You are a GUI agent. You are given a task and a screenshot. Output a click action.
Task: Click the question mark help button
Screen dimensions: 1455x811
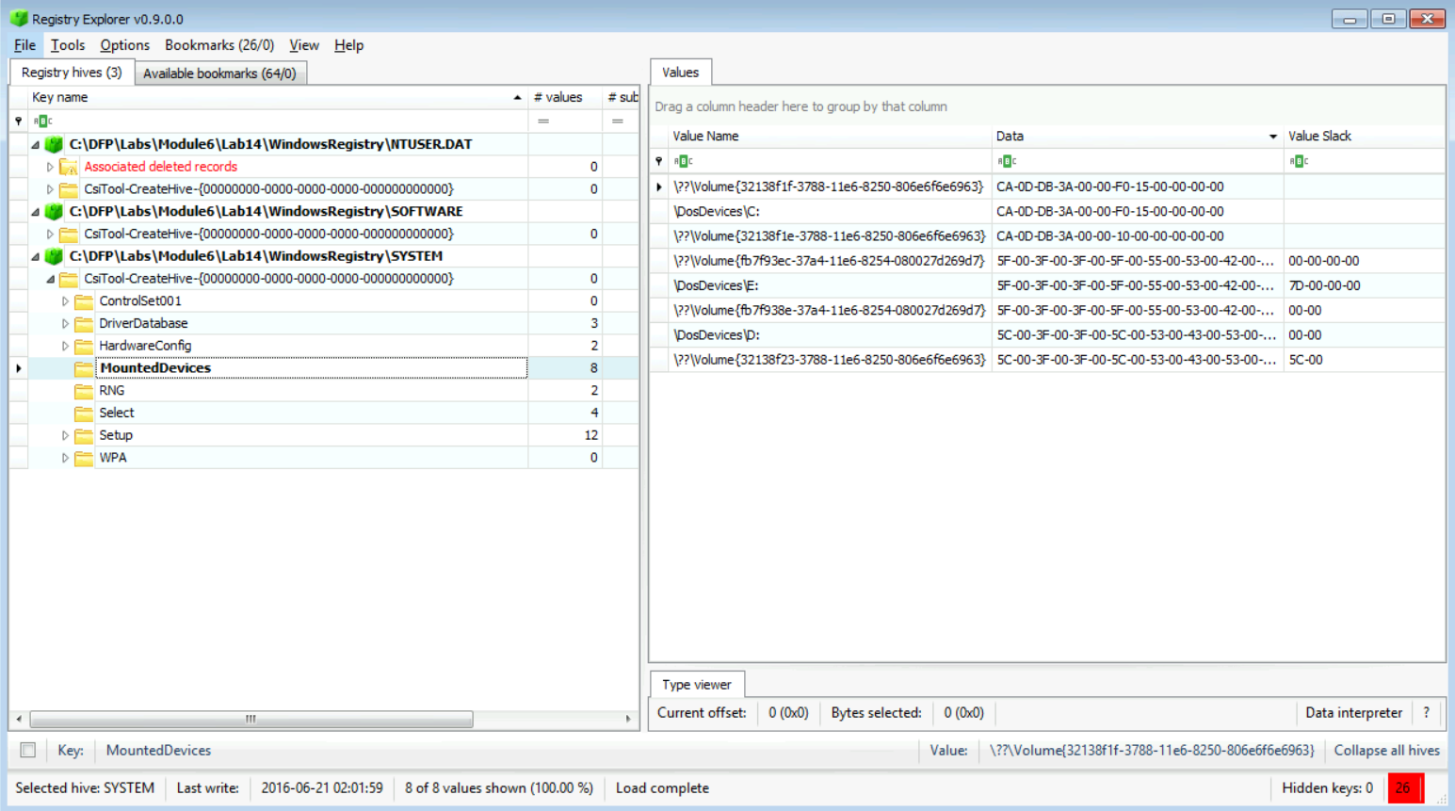(x=1427, y=713)
